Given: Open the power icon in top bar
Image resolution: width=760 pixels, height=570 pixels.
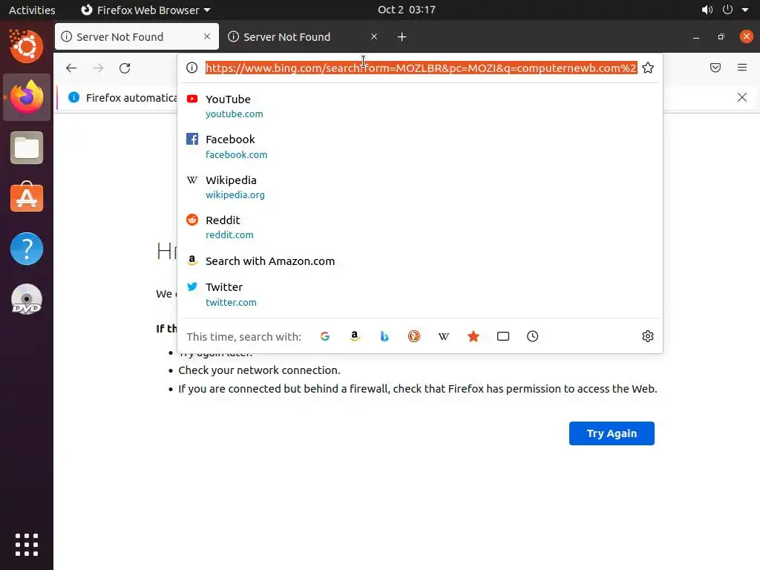Looking at the screenshot, I should (727, 10).
